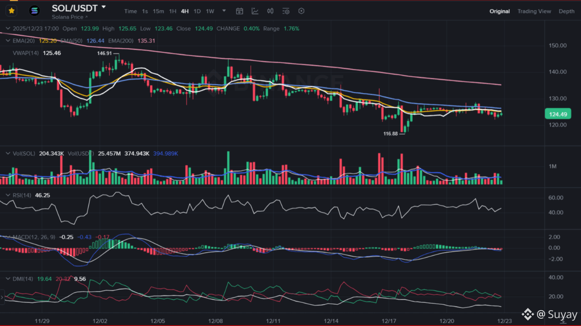Click the candlestick chart type icon
The image size is (581, 326).
click(271, 11)
